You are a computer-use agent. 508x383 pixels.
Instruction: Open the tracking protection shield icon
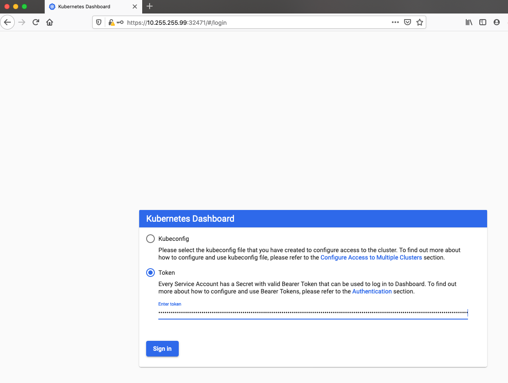point(99,22)
